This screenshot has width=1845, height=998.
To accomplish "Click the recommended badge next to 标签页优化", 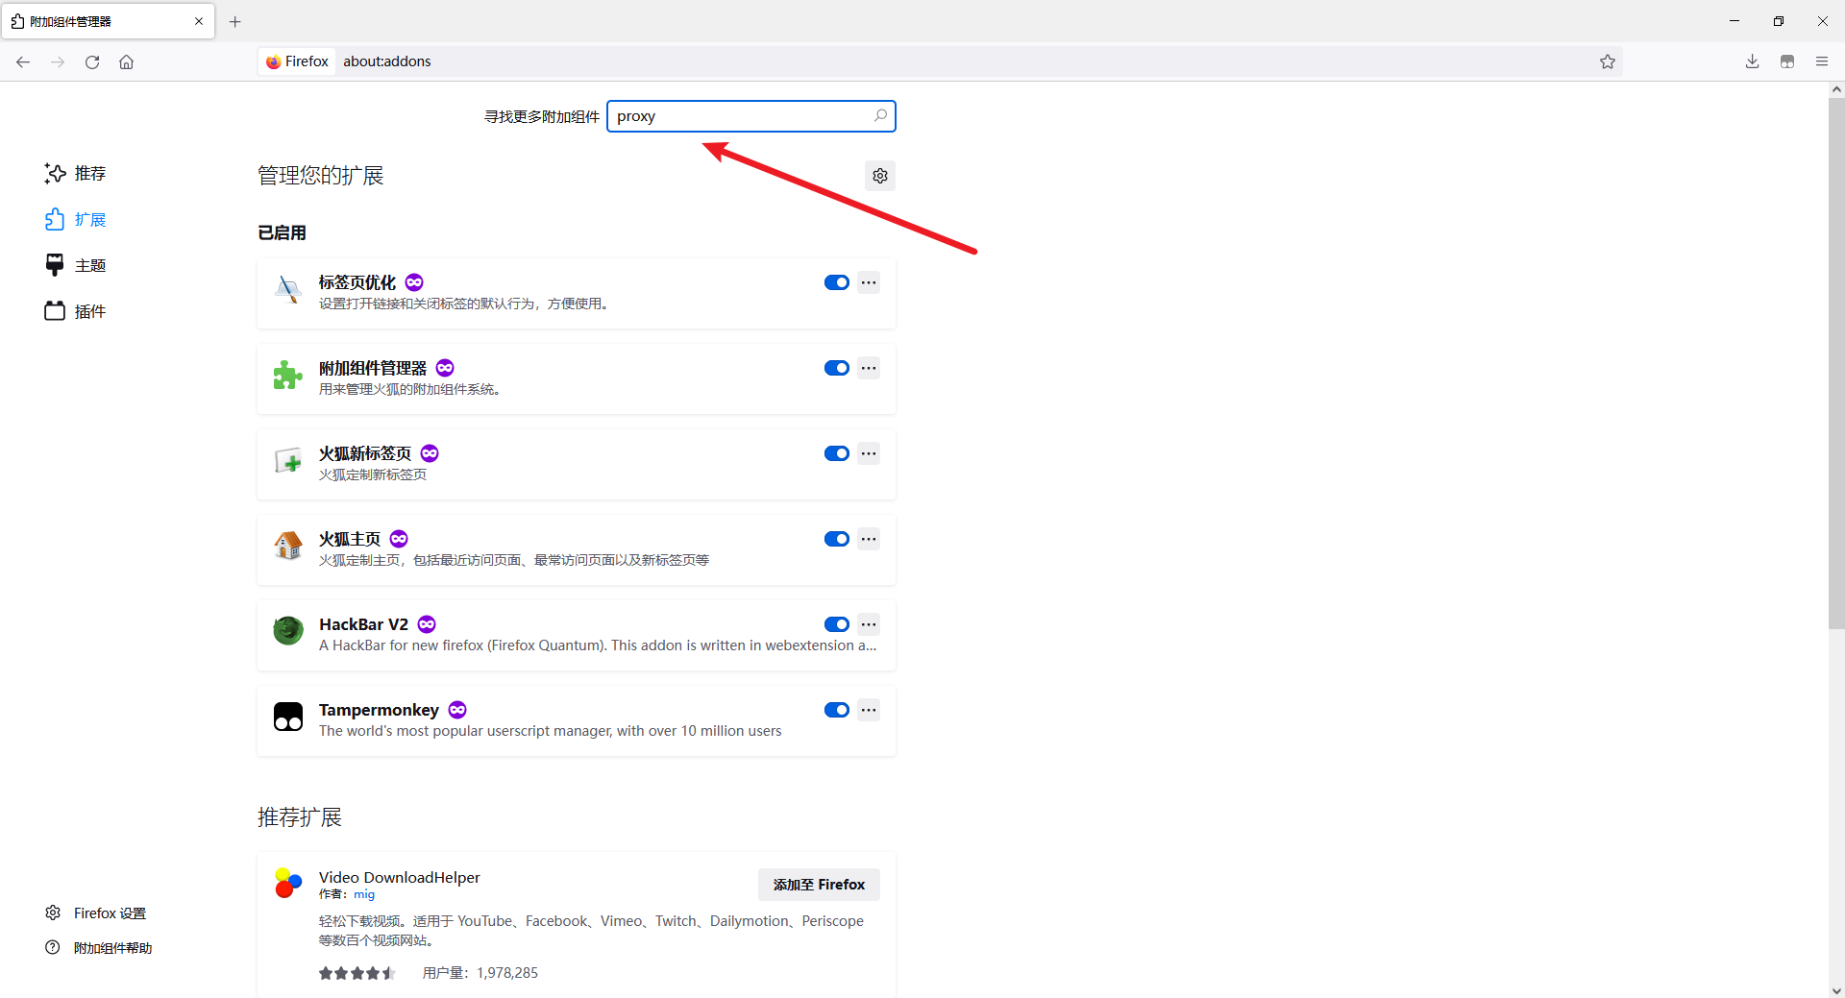I will click(414, 282).
